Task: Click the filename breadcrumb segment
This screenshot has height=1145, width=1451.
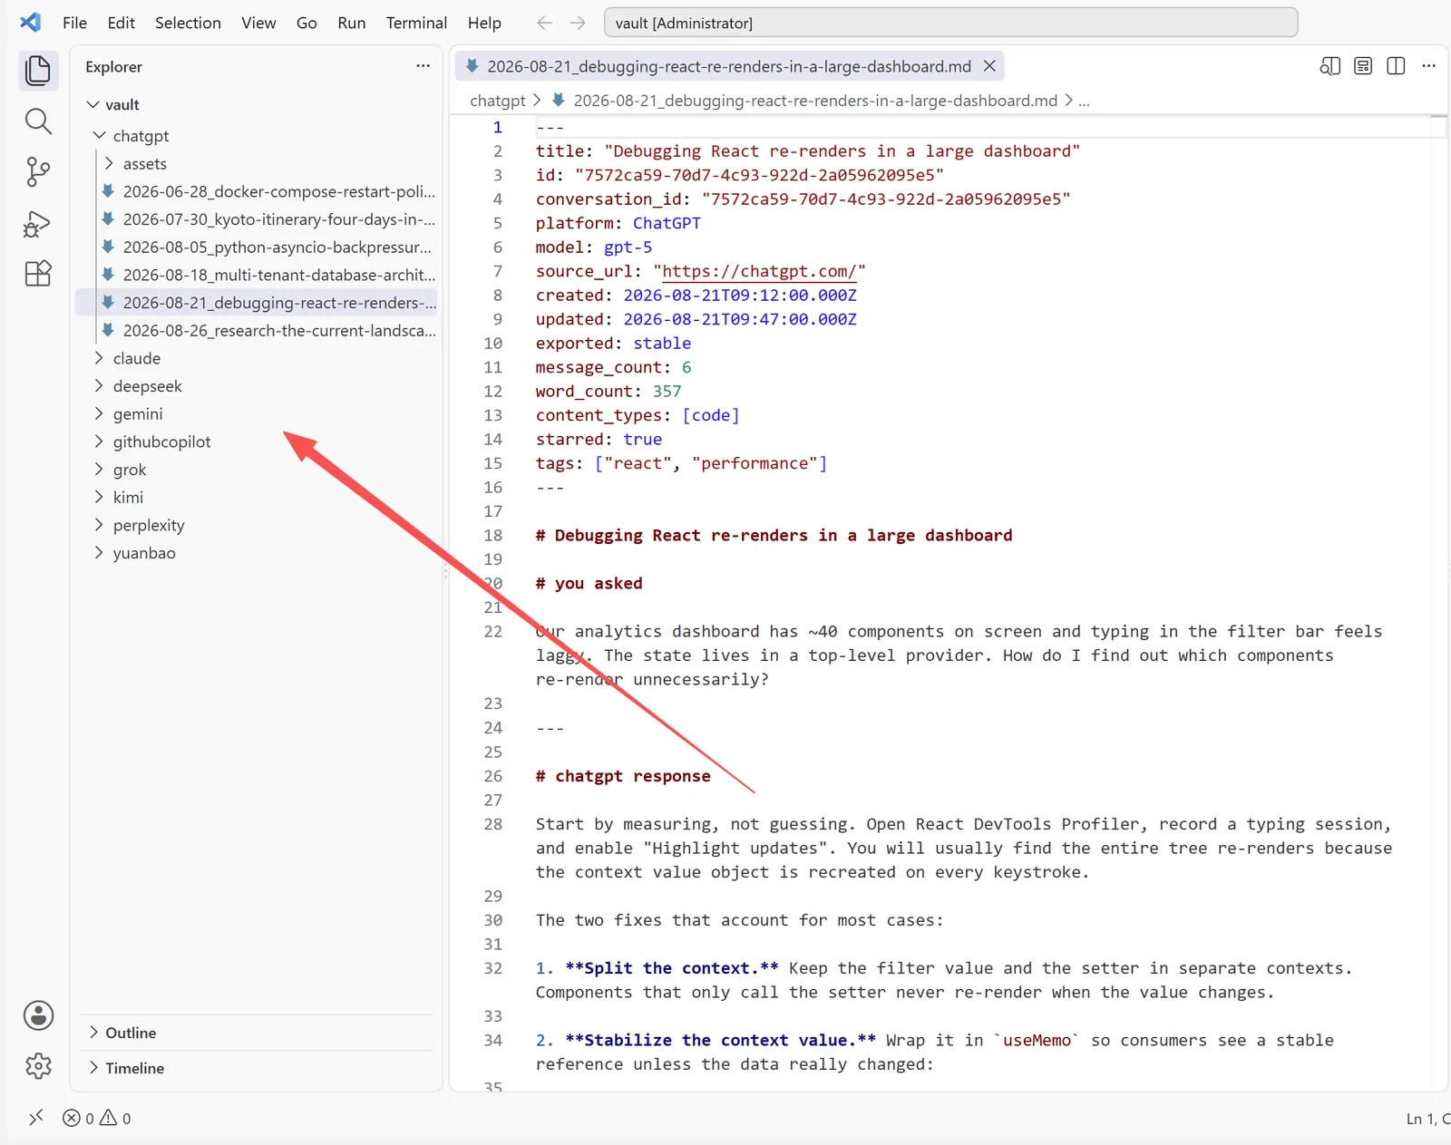Action: [814, 101]
